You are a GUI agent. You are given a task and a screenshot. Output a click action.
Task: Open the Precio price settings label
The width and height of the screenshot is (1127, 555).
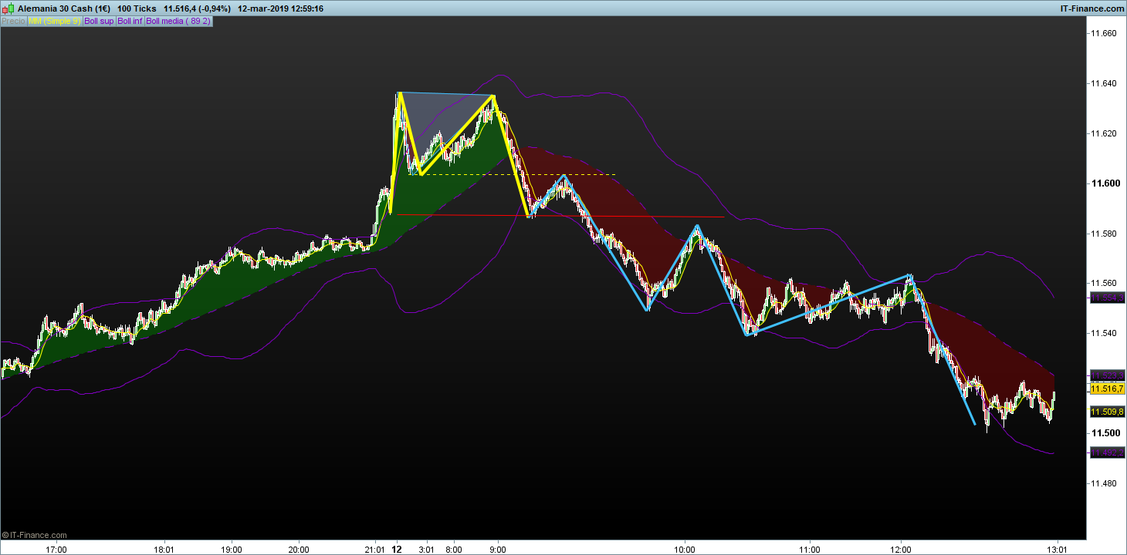point(13,21)
